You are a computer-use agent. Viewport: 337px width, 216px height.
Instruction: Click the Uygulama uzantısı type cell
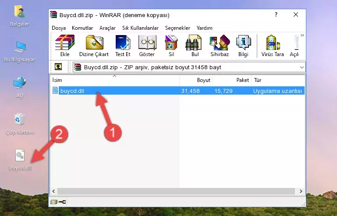click(277, 91)
